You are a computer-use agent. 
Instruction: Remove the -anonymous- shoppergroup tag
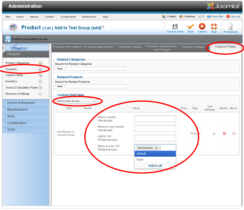coord(156,148)
